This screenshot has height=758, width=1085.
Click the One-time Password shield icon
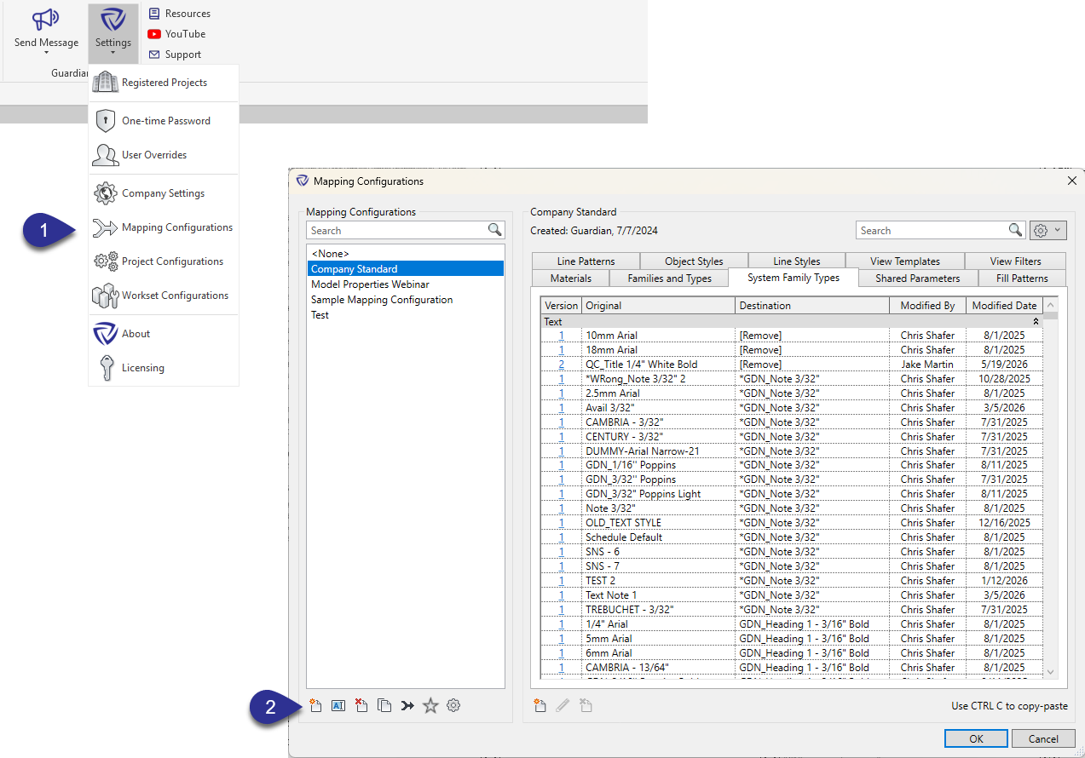pyautogui.click(x=105, y=121)
